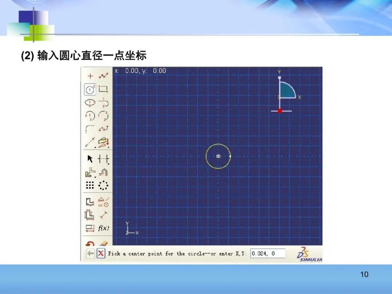Select the Create Ellipse tool

[x=90, y=103]
